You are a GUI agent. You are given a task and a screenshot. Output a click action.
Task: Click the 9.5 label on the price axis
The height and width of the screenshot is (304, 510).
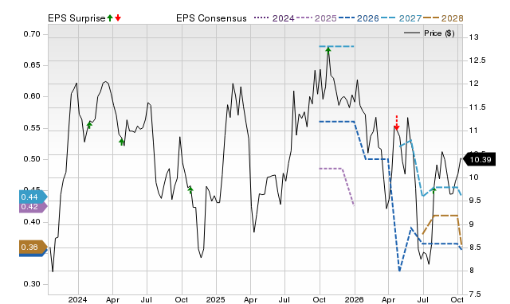[476, 201]
